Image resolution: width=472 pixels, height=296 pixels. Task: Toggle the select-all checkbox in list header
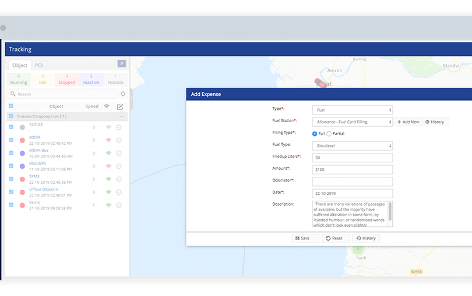[11, 106]
